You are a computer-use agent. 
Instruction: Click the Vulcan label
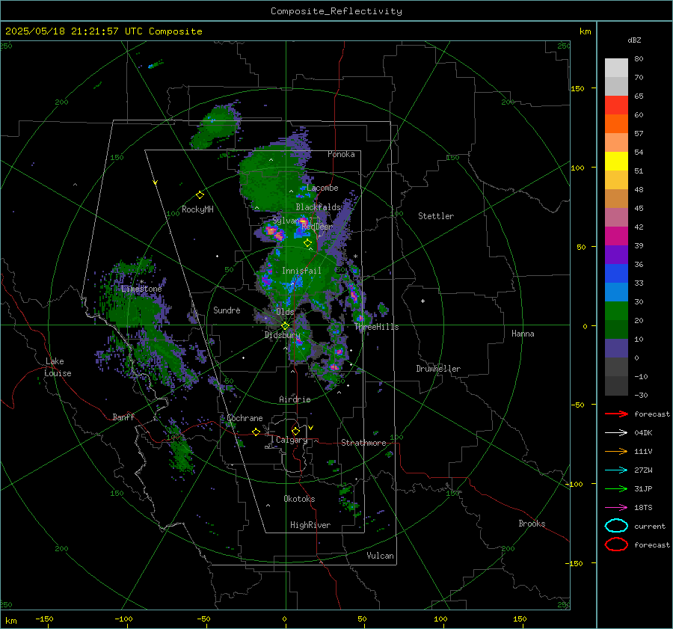381,556
